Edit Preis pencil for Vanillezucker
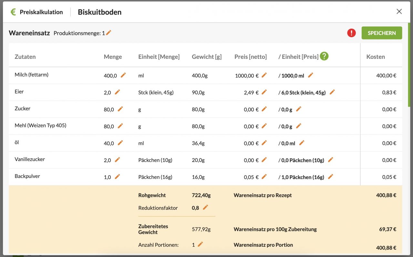The height and width of the screenshot is (257, 413). [264, 159]
